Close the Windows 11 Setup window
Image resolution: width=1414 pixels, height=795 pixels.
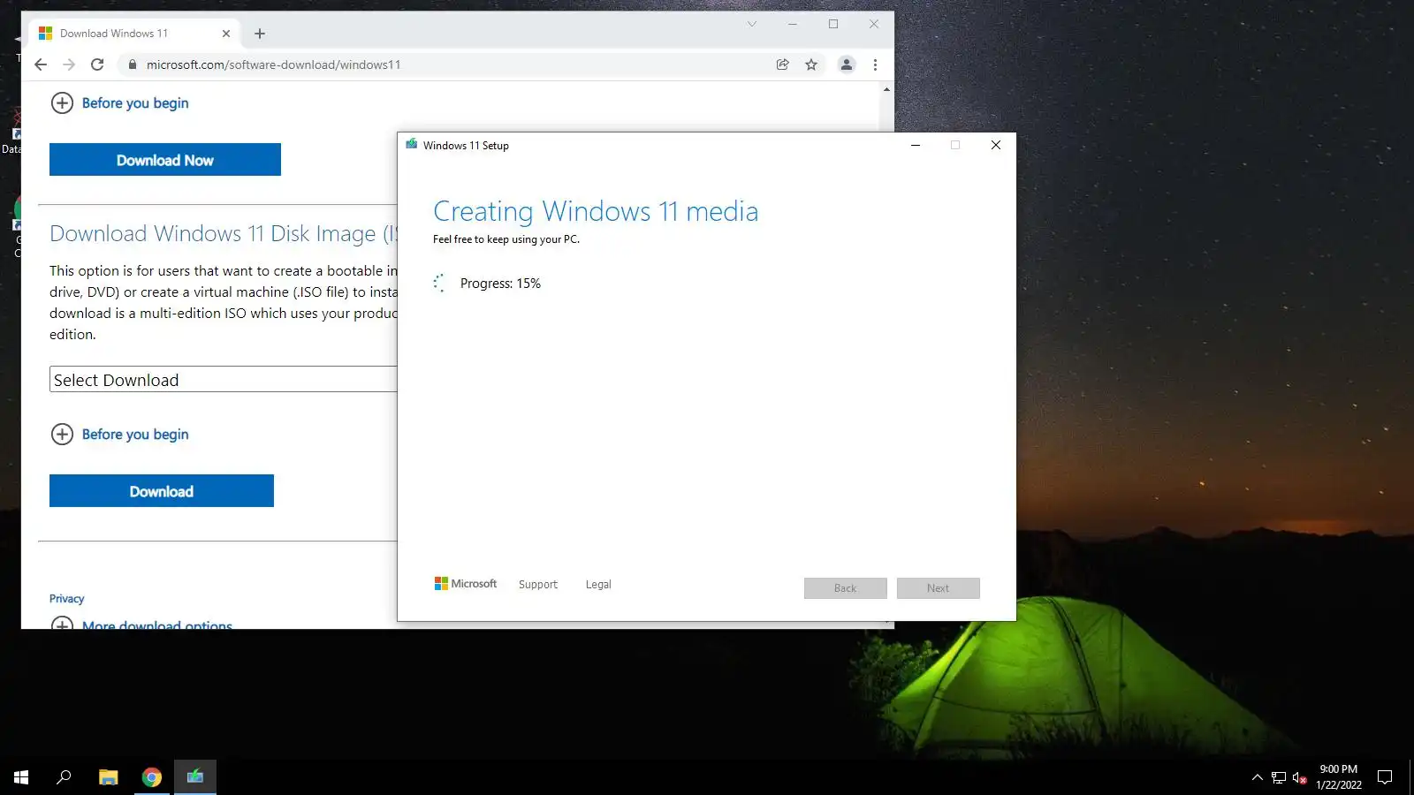tap(996, 145)
